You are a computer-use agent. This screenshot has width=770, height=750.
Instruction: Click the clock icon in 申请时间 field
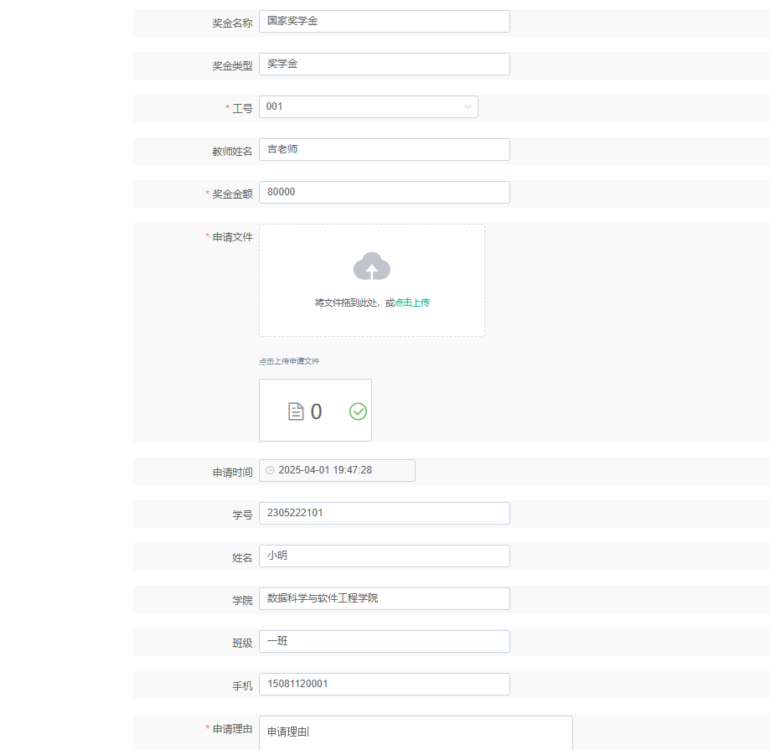point(270,470)
